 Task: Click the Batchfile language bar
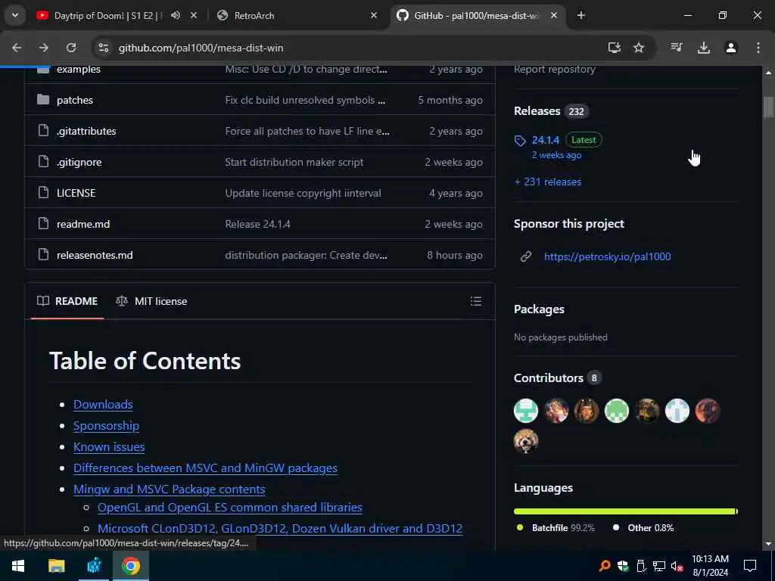point(624,511)
